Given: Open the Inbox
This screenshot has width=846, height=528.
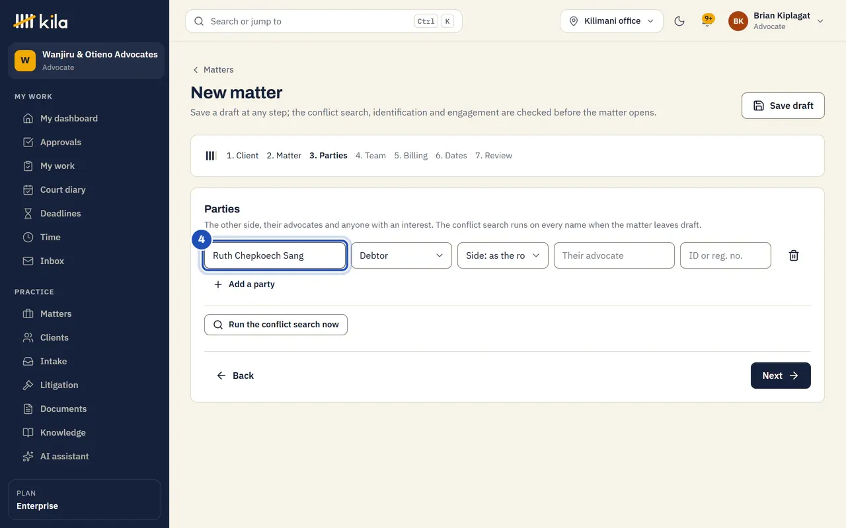Looking at the screenshot, I should pyautogui.click(x=85, y=261).
